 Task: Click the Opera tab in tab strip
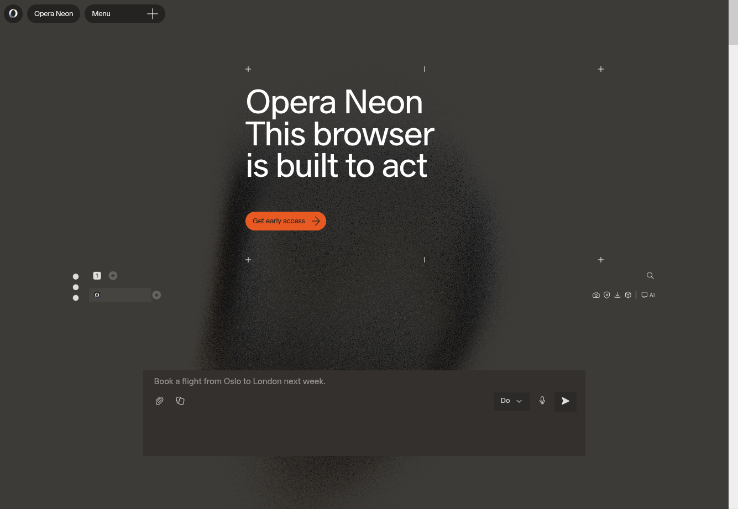[120, 295]
